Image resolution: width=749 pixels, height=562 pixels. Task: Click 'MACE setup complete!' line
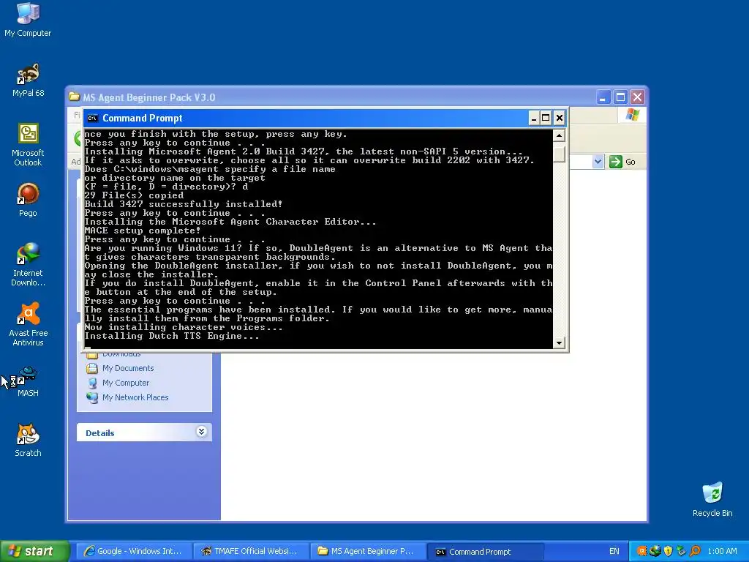[143, 231]
